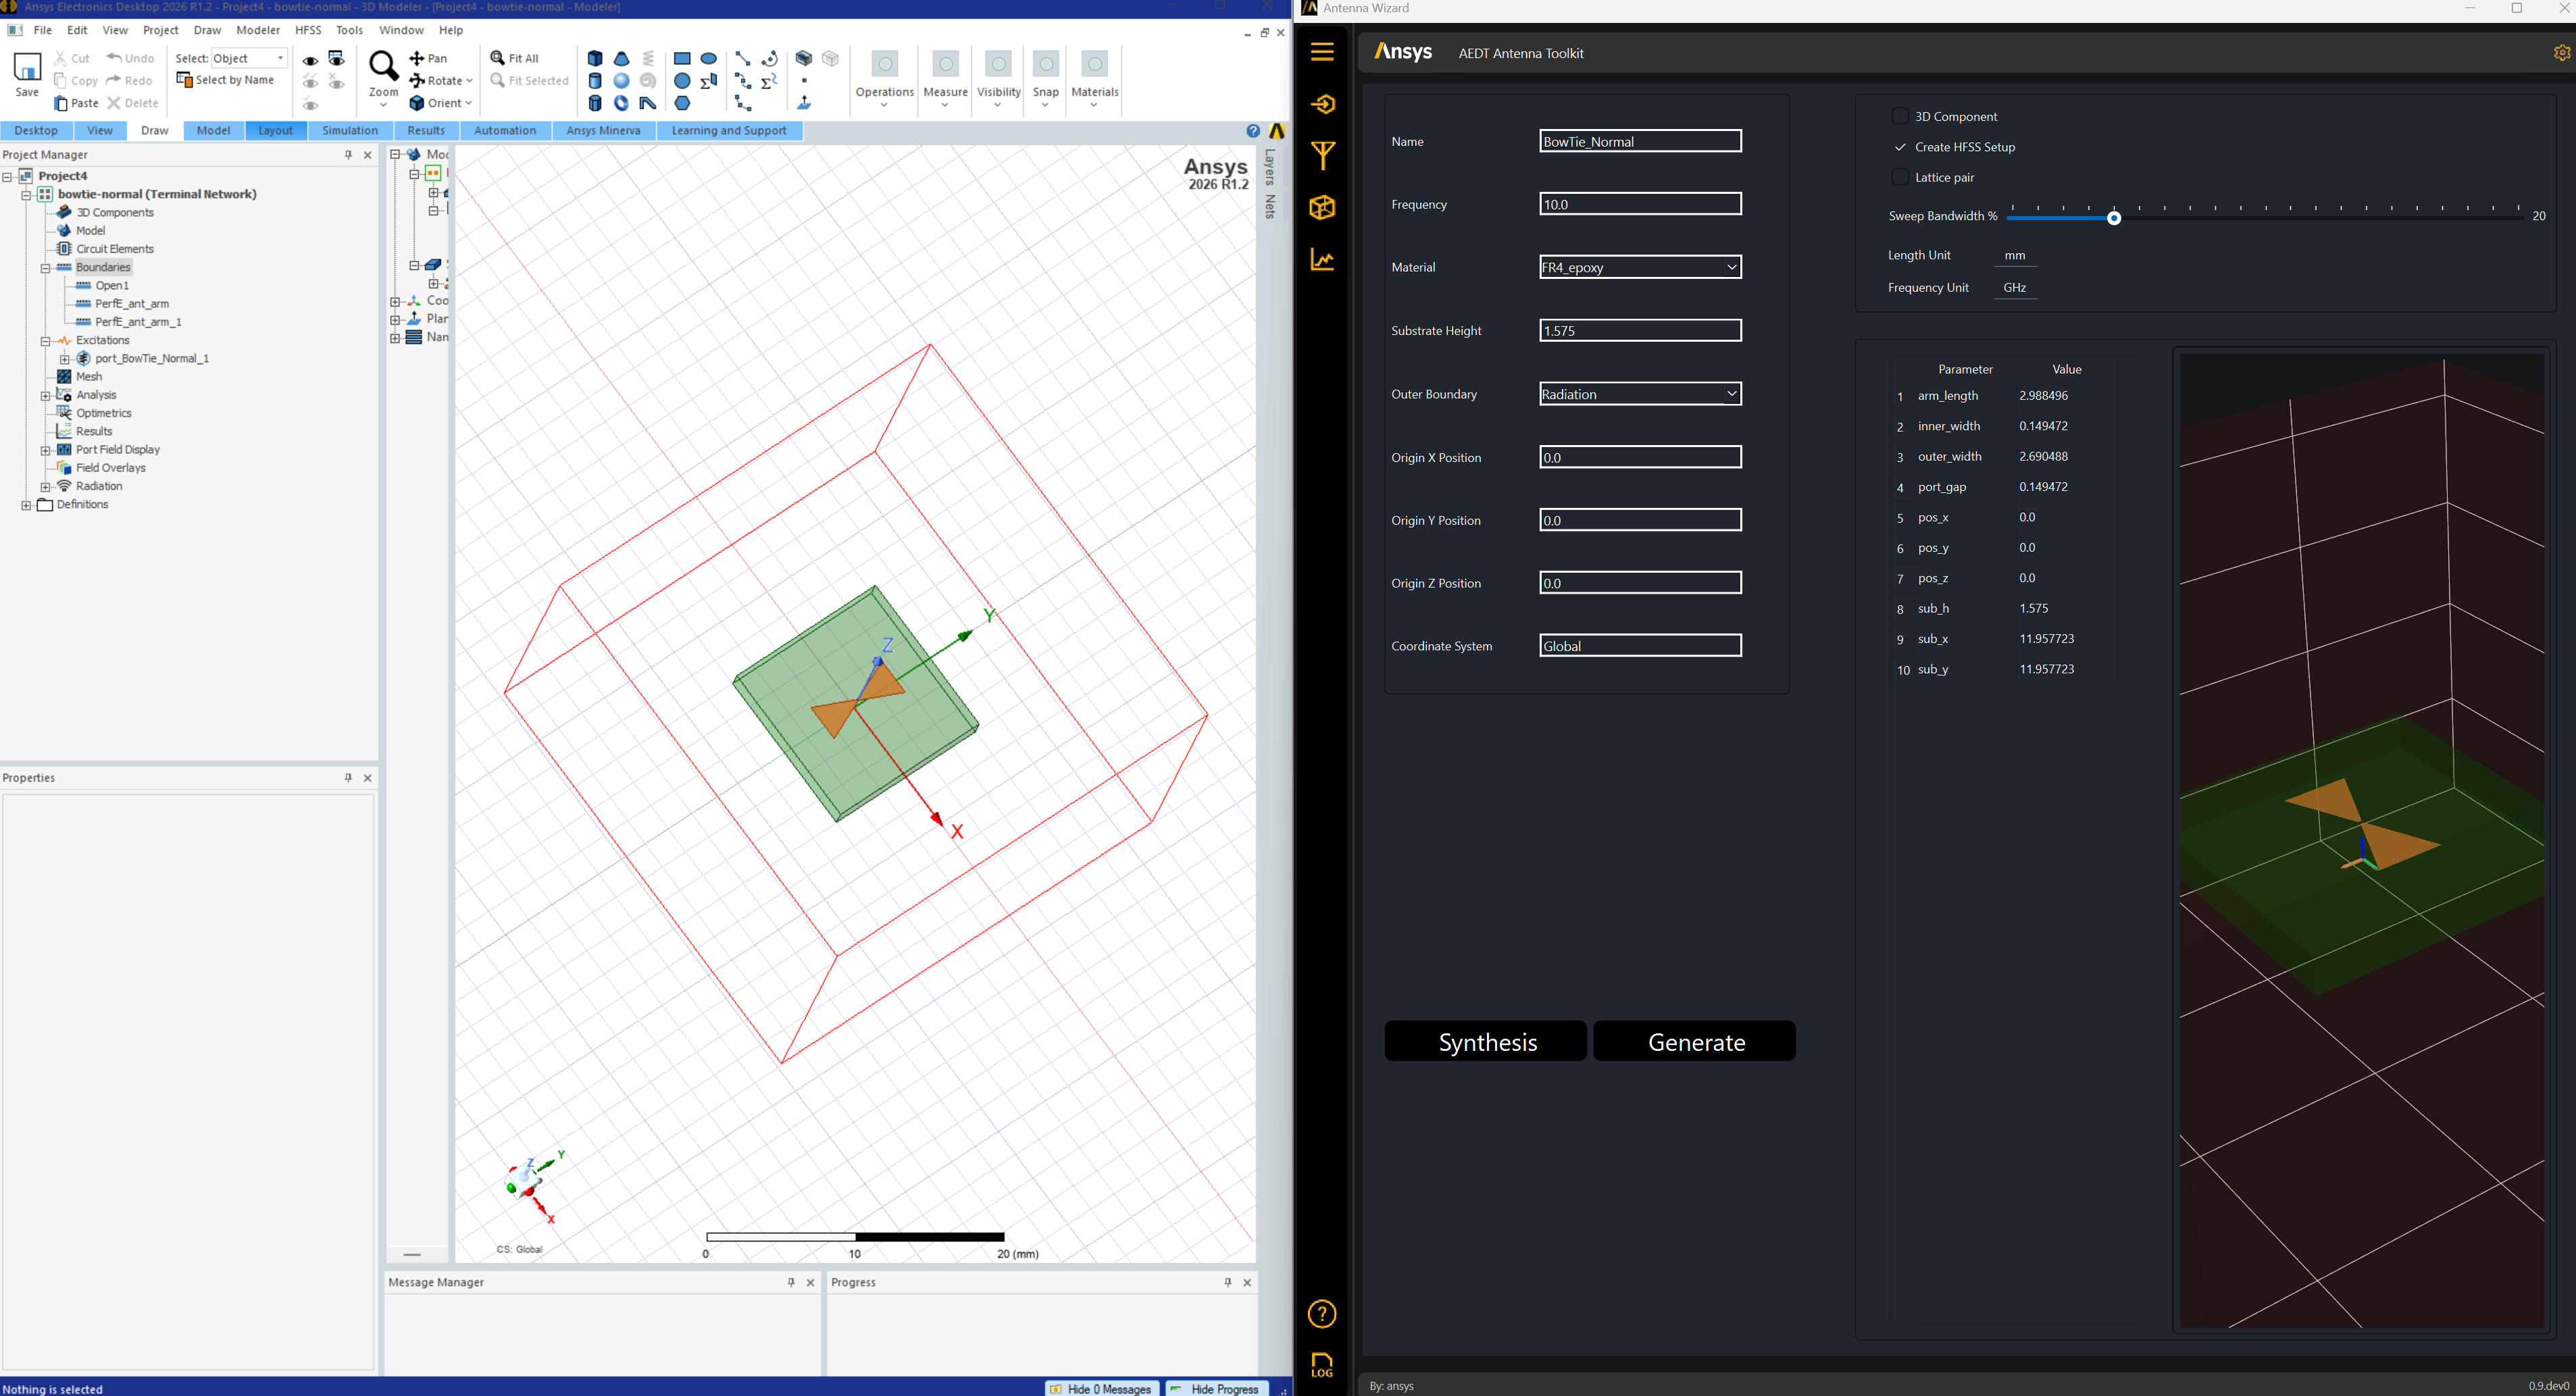The image size is (2576, 1396).
Task: Open the HFSS menu
Action: [x=308, y=30]
